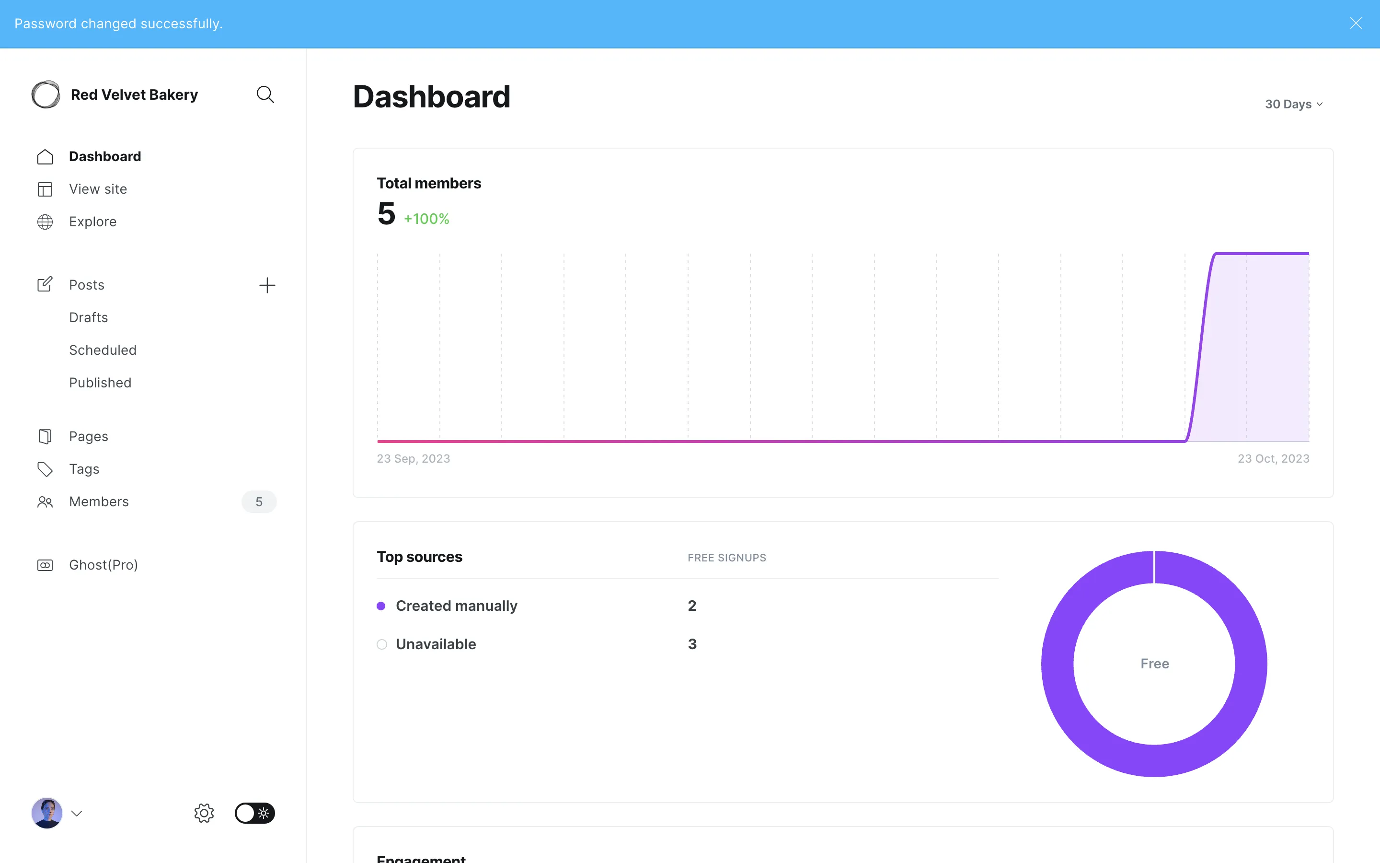
Task: Toggle the dark mode switch
Action: 255,813
